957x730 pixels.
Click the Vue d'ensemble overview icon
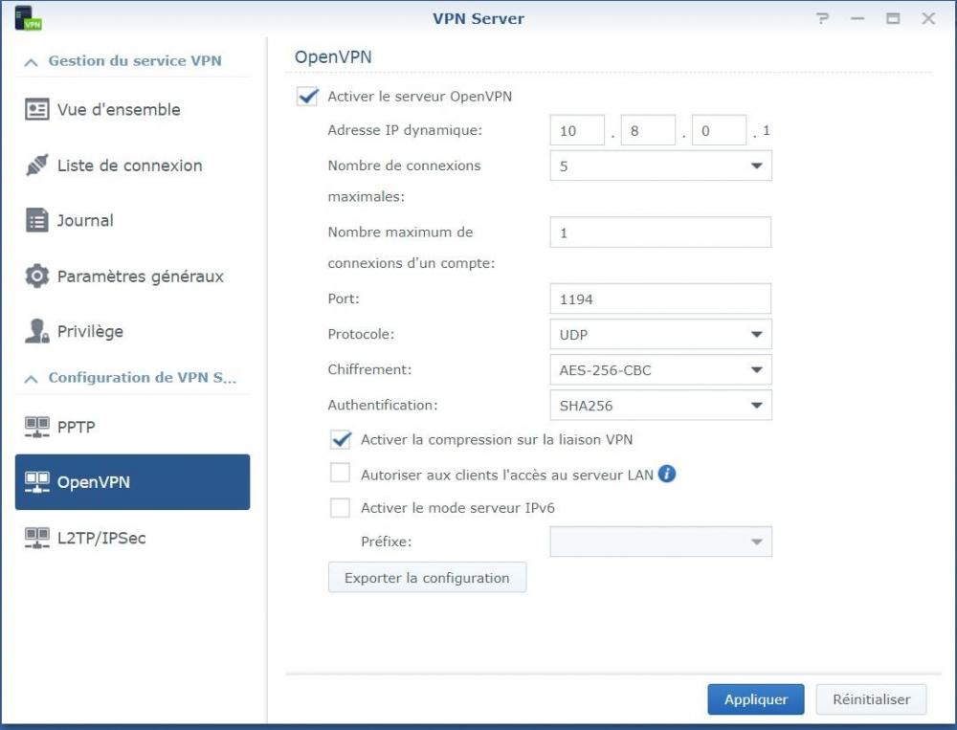(x=36, y=109)
